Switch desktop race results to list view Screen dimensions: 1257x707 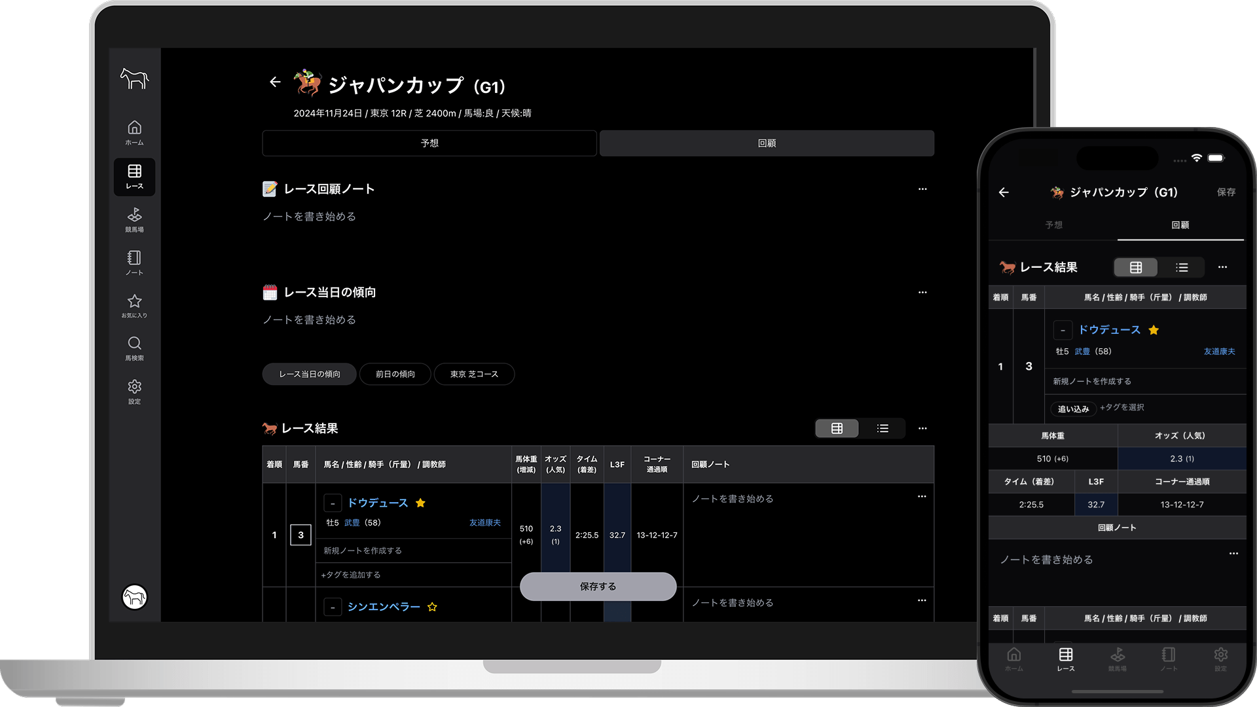(x=883, y=428)
